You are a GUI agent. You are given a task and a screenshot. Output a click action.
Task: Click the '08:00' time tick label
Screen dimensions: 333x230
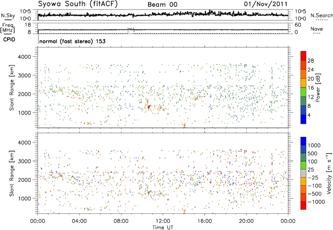[x=121, y=221]
